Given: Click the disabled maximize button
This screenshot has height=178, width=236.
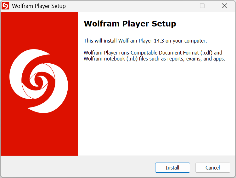Looking at the screenshot, I should point(202,6).
